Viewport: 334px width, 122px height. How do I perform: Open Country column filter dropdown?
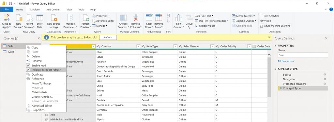coord(138,46)
